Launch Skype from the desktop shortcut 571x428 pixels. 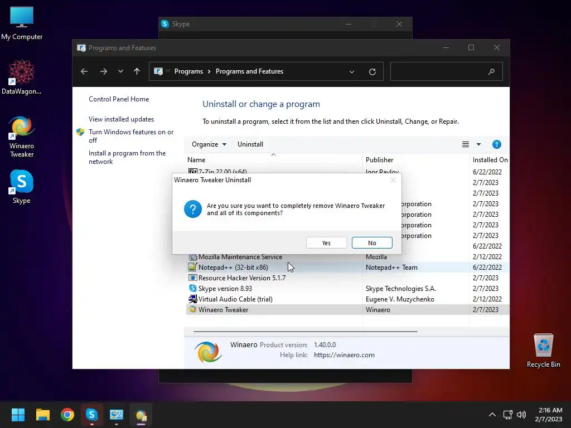click(x=22, y=187)
